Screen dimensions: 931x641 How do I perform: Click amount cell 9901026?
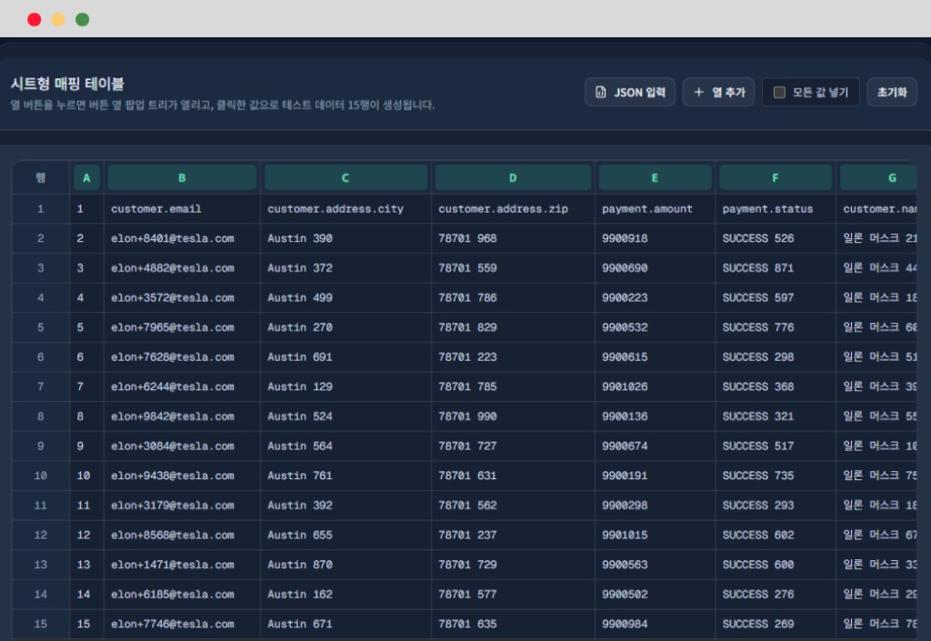[655, 386]
